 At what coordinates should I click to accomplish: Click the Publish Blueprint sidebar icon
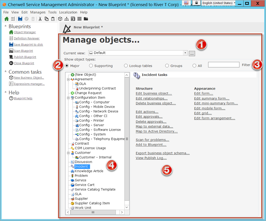[x=11, y=57]
